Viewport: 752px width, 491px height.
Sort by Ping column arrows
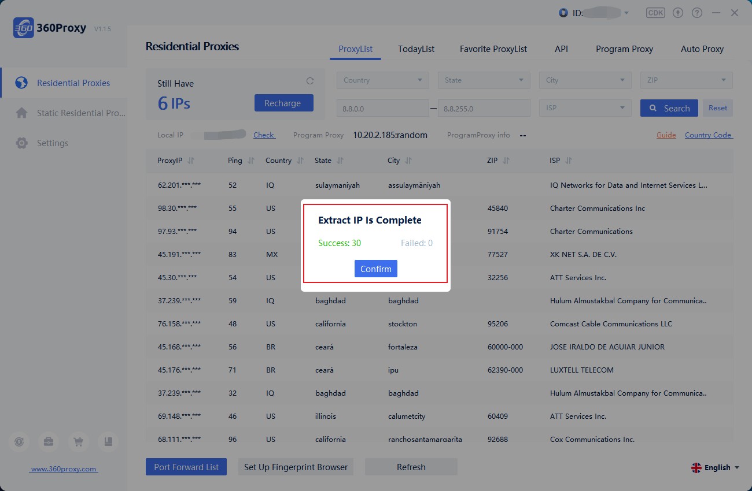click(x=251, y=161)
